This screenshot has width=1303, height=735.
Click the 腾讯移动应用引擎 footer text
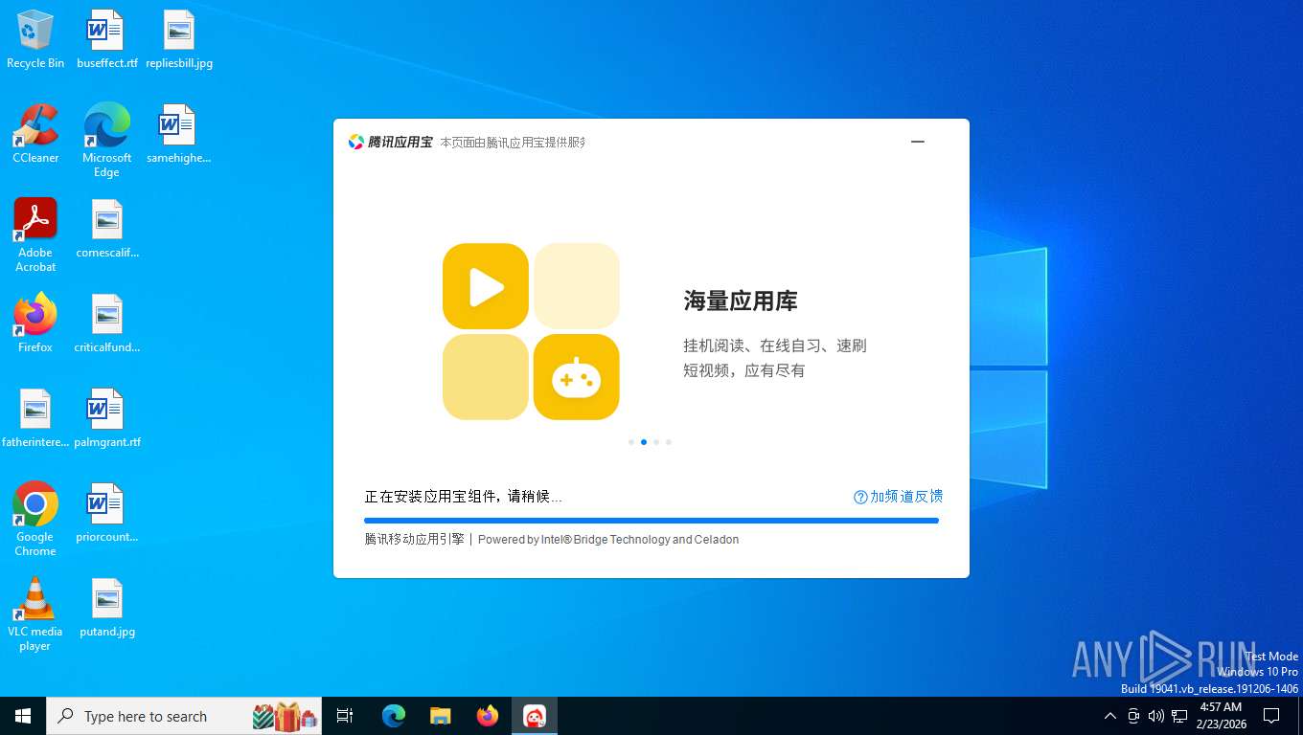click(414, 540)
